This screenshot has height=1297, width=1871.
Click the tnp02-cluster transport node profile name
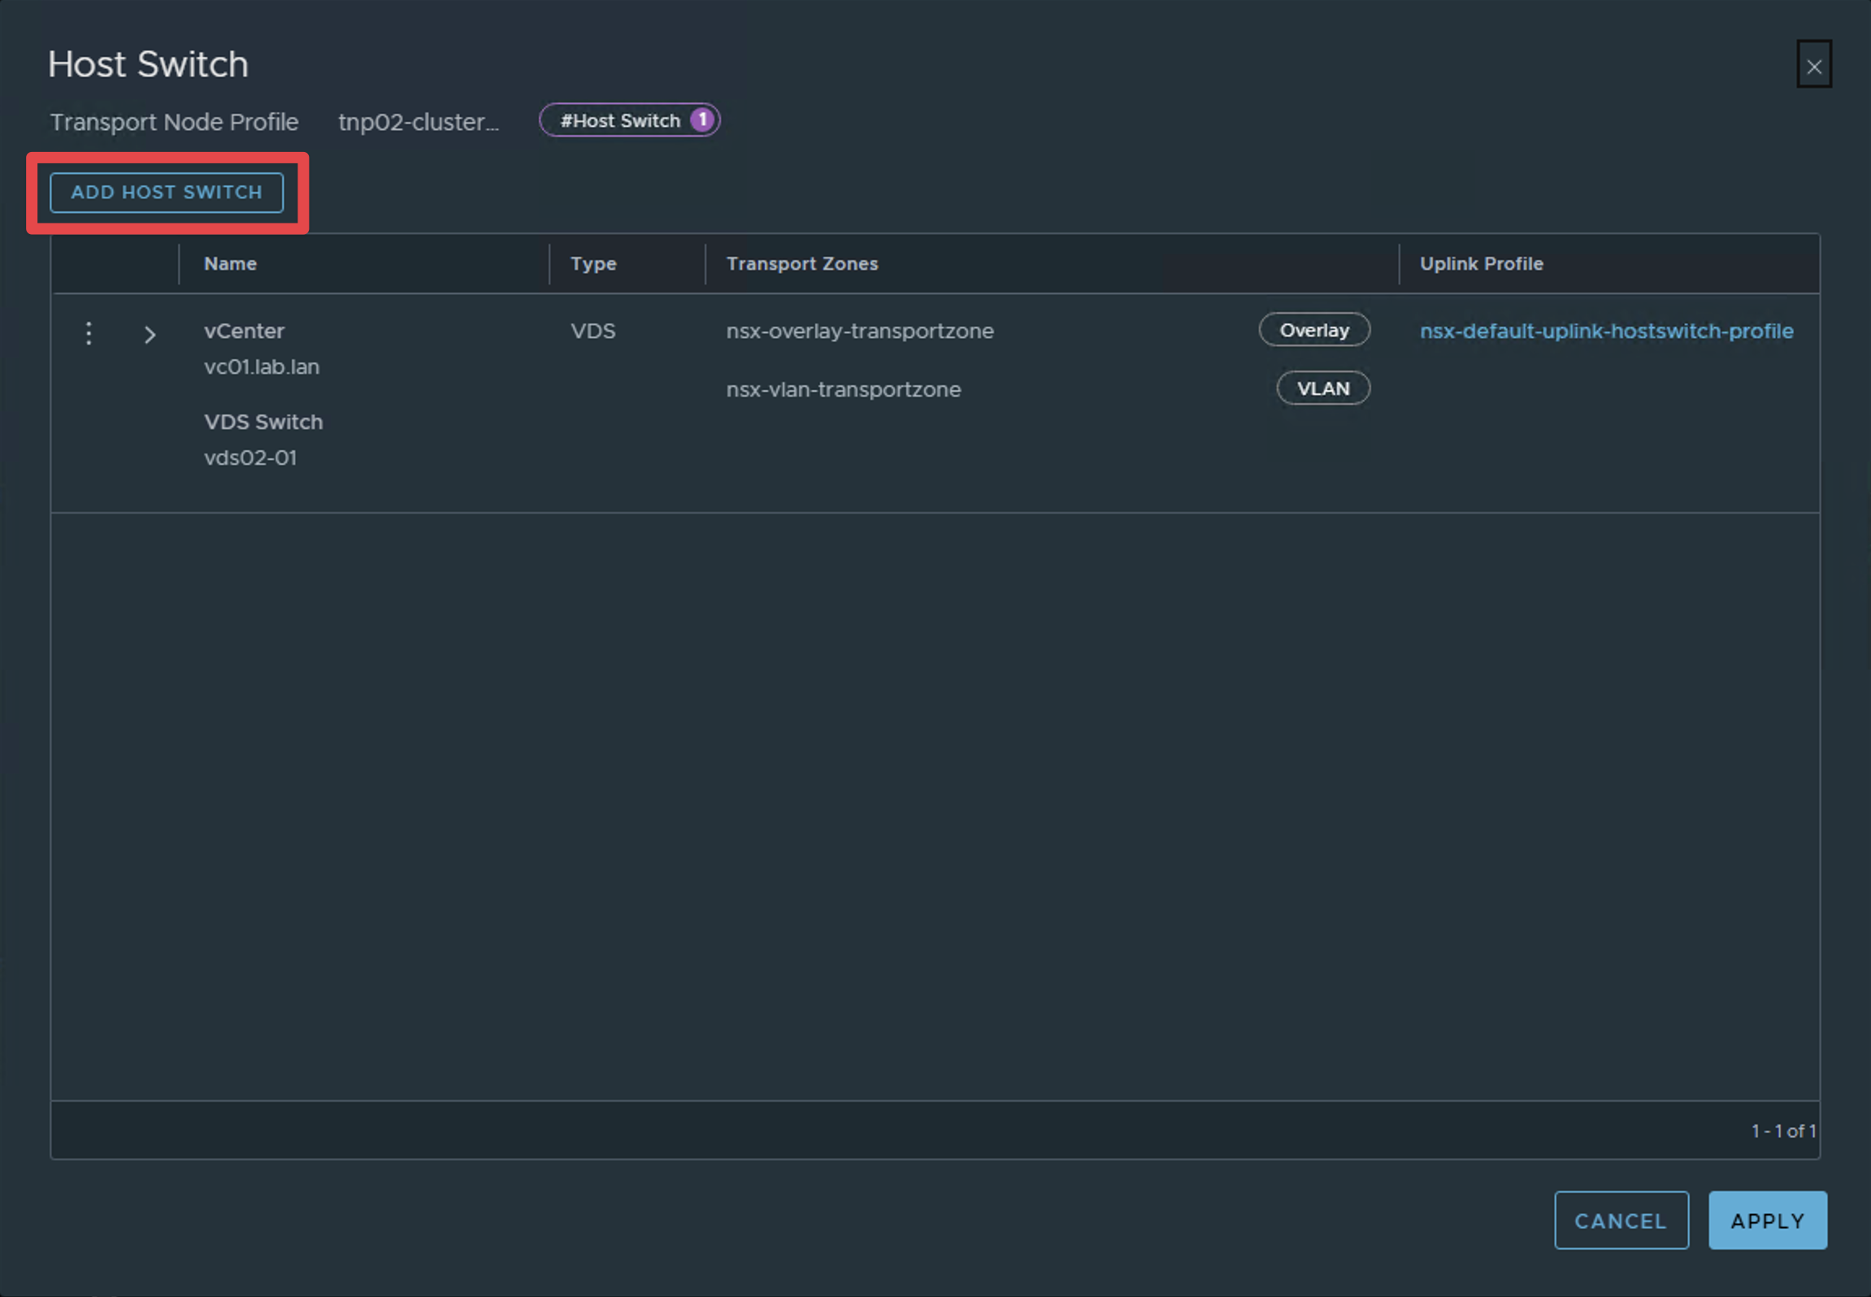(x=419, y=122)
